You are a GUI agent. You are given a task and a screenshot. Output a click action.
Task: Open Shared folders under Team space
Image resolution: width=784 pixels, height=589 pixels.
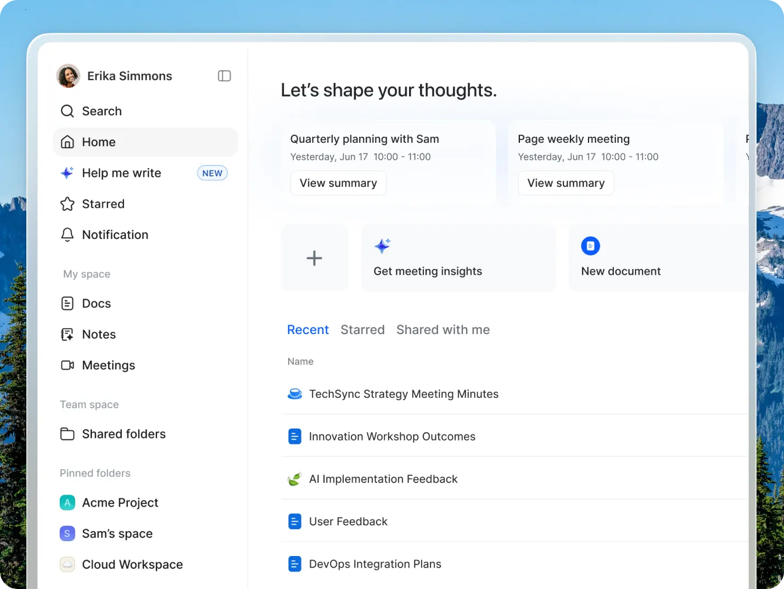[x=145, y=434]
